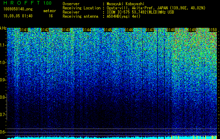This screenshot has height=139, width=220.
Task: Click the 0143 time marker
Action: pyautogui.click(x=66, y=30)
